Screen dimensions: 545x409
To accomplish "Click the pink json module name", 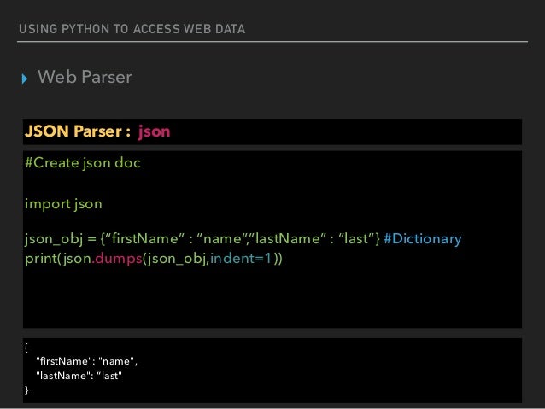I will [154, 131].
